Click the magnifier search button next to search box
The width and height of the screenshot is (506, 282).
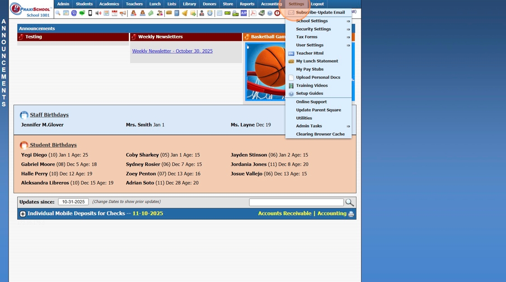(x=350, y=203)
